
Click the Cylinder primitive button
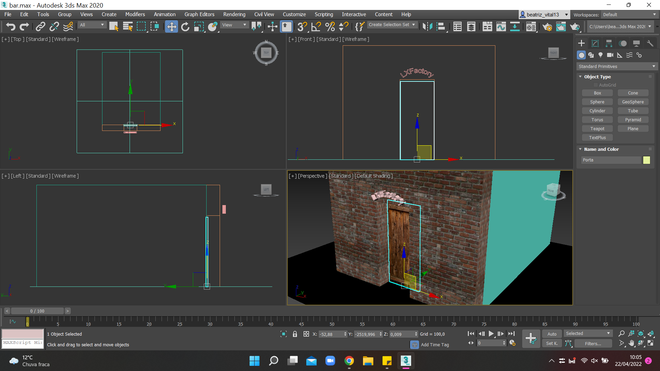pos(597,111)
